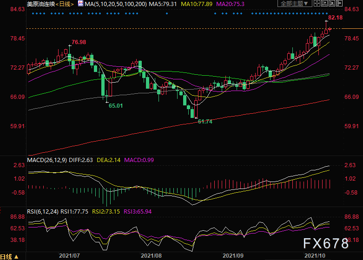This screenshot has width=363, height=260.
Task: Click 1.02 on the left MACD axis
Action: (x=19, y=179)
